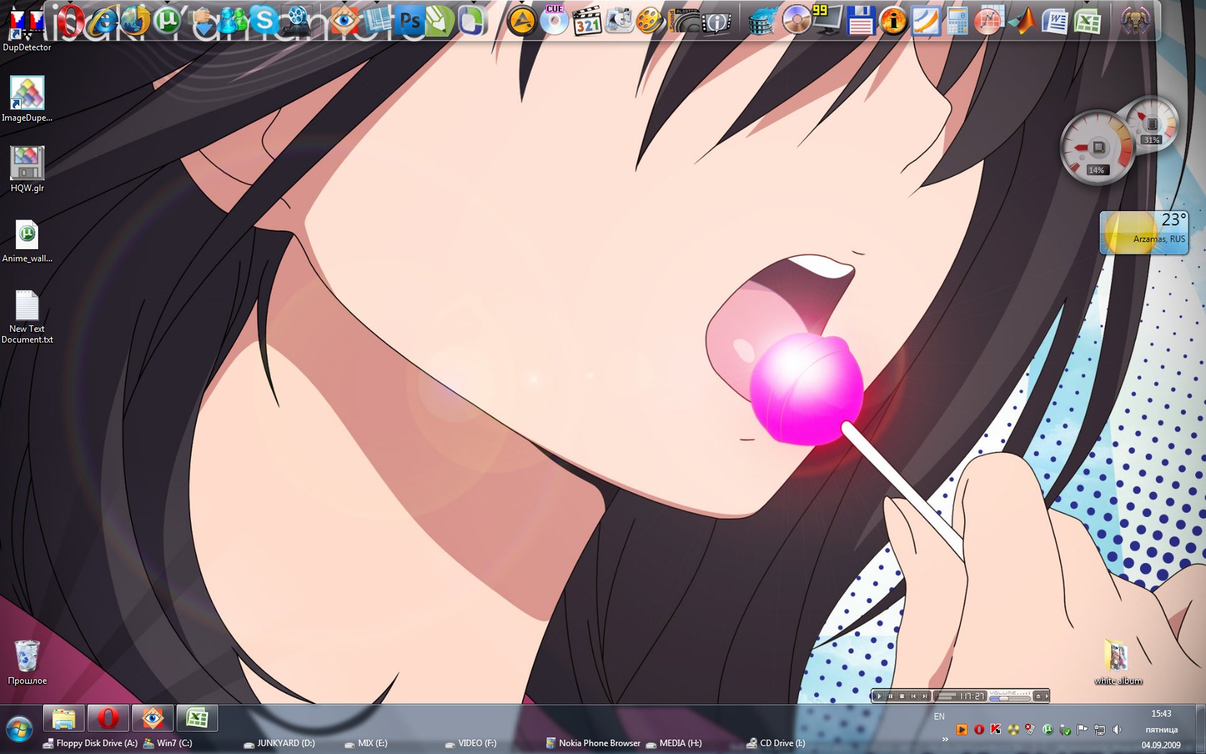1206x754 pixels.
Task: Open the blue floppy disk dock icon
Action: [x=860, y=20]
